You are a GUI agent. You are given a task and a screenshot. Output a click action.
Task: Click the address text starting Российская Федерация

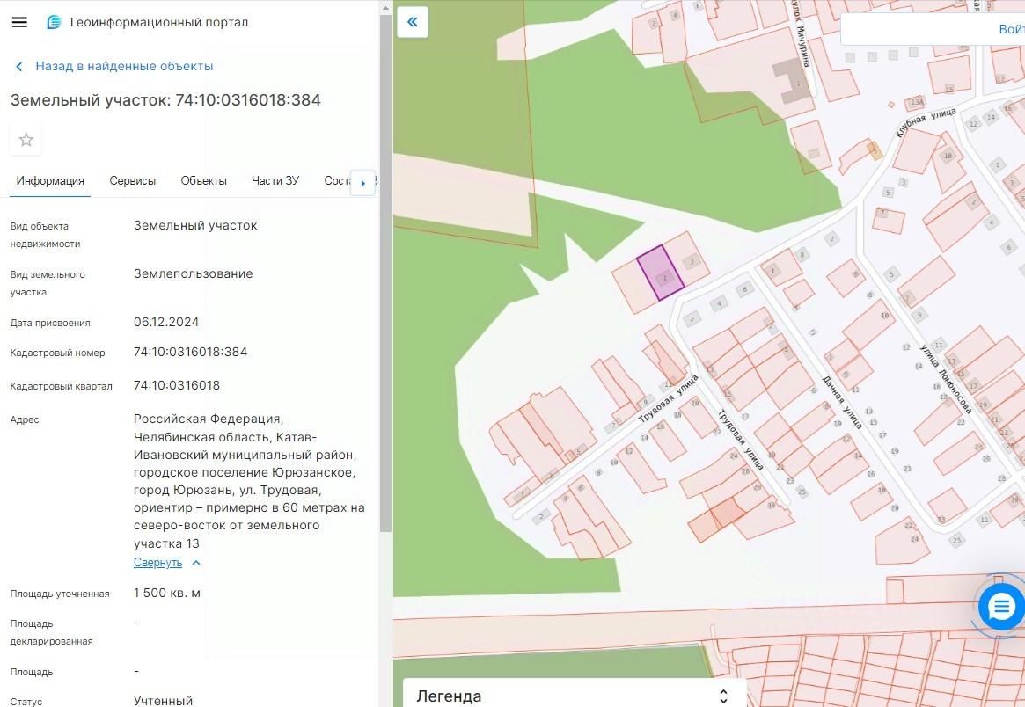pyautogui.click(x=249, y=481)
